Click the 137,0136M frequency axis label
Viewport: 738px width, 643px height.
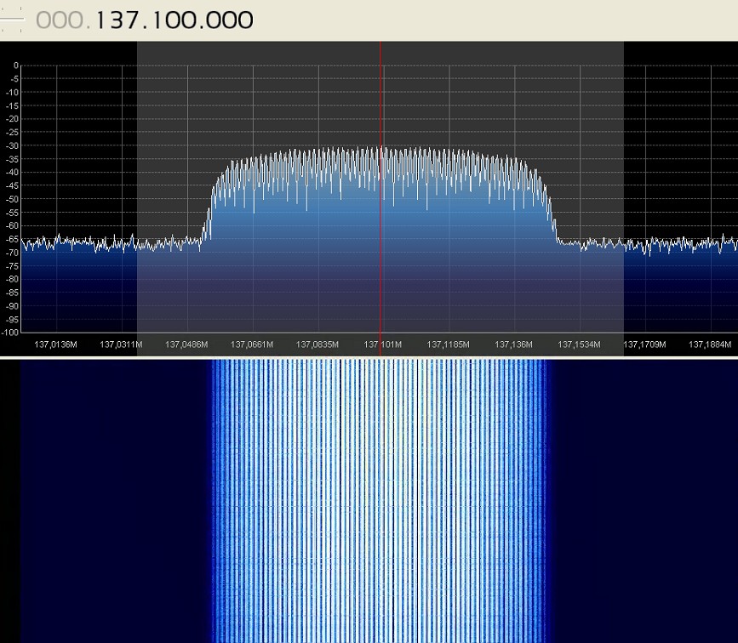(55, 344)
